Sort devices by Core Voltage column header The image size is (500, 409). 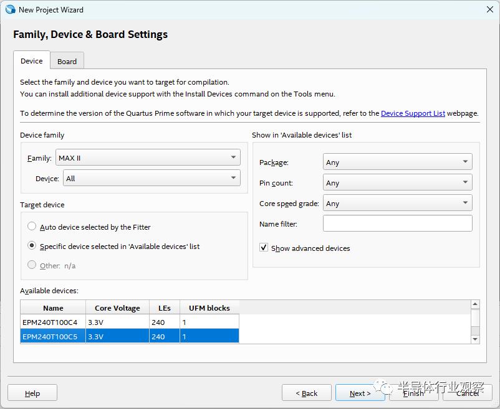click(117, 308)
